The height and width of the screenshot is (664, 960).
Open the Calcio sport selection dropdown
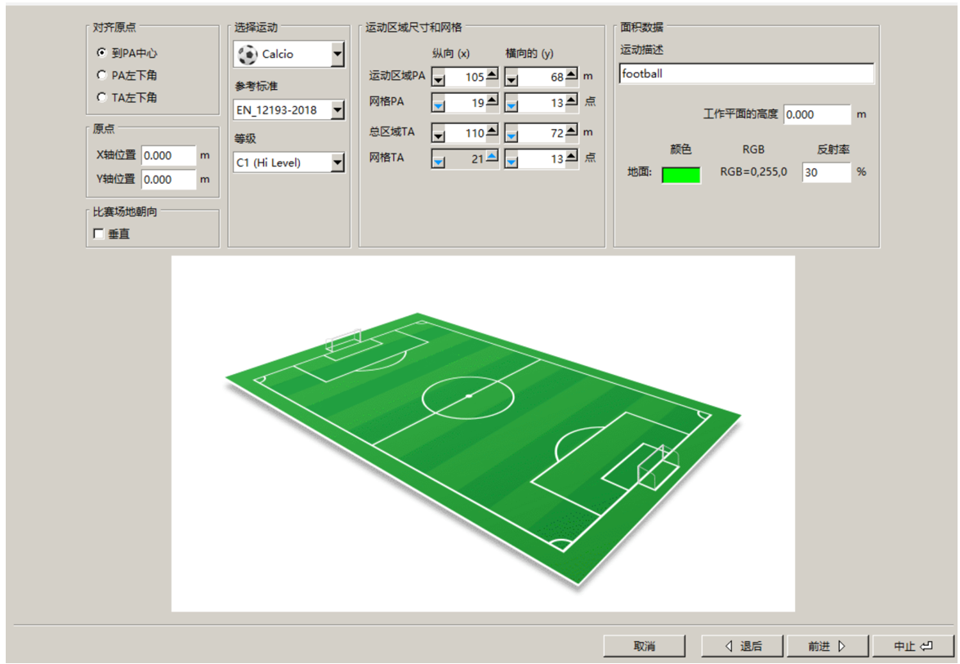pyautogui.click(x=337, y=55)
